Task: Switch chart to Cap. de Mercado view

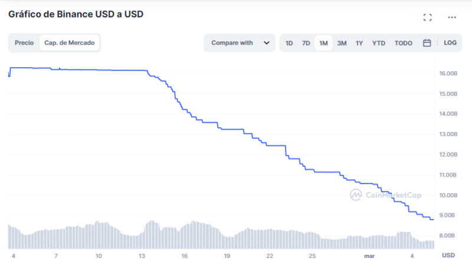Action: pos(70,43)
